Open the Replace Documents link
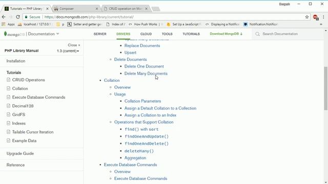The width and height of the screenshot is (328, 184). pyautogui.click(x=142, y=45)
